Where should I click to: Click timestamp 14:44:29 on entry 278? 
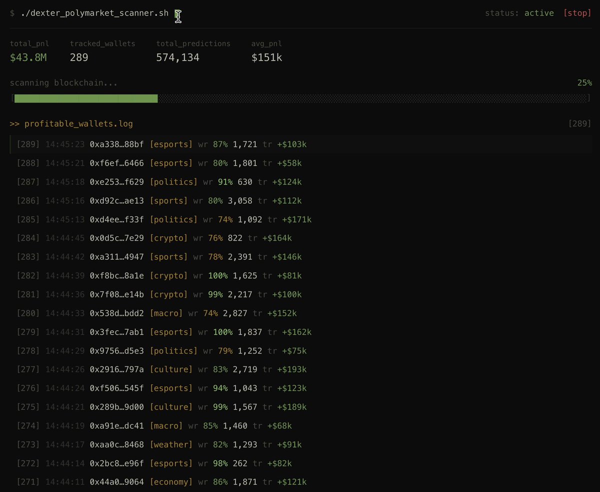tap(65, 351)
